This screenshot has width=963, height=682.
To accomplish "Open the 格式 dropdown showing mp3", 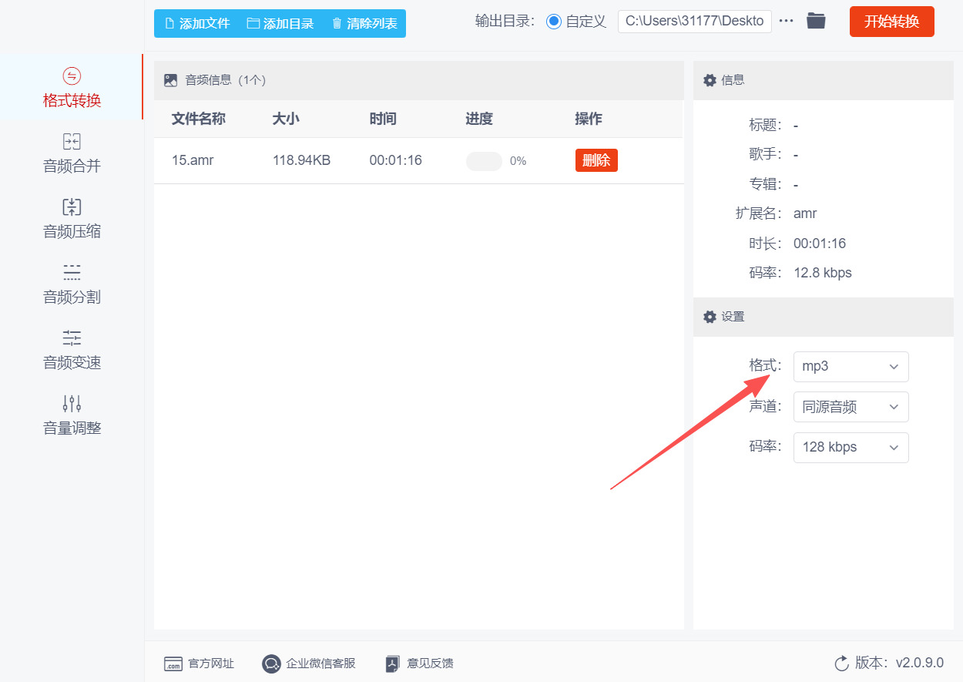I will click(x=851, y=366).
